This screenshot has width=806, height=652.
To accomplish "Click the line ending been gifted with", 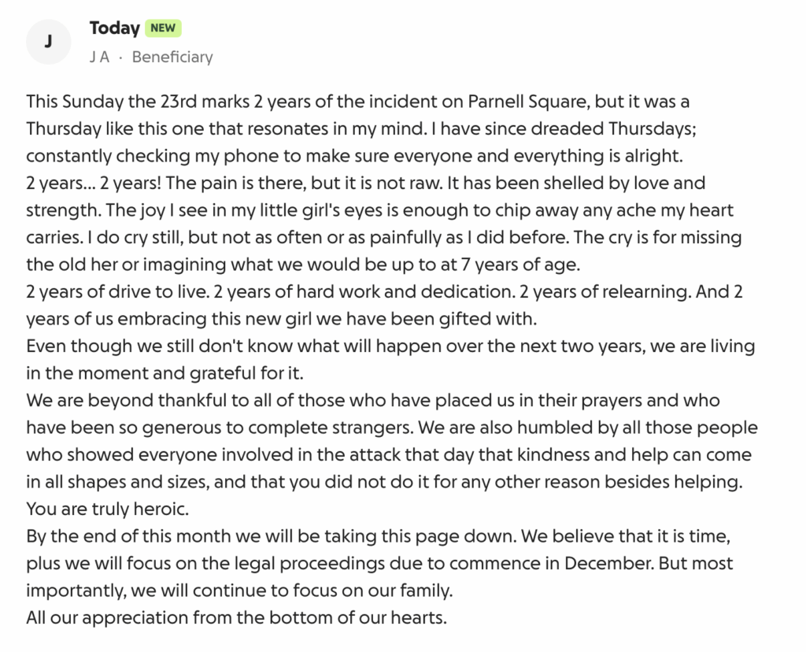I will [282, 319].
